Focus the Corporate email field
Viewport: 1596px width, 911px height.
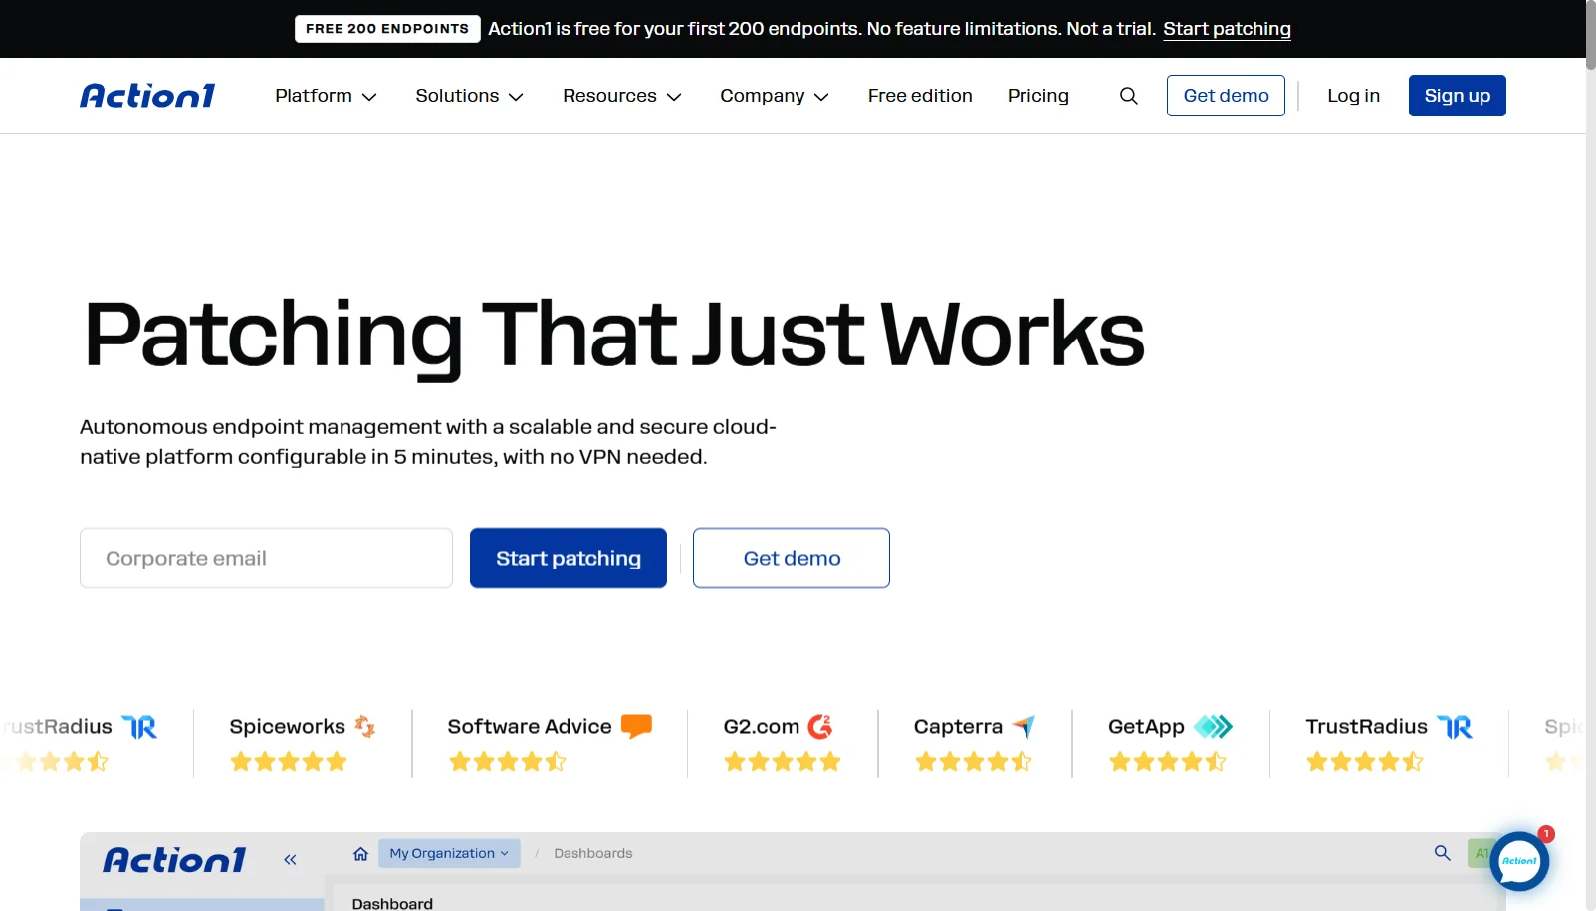tap(266, 559)
